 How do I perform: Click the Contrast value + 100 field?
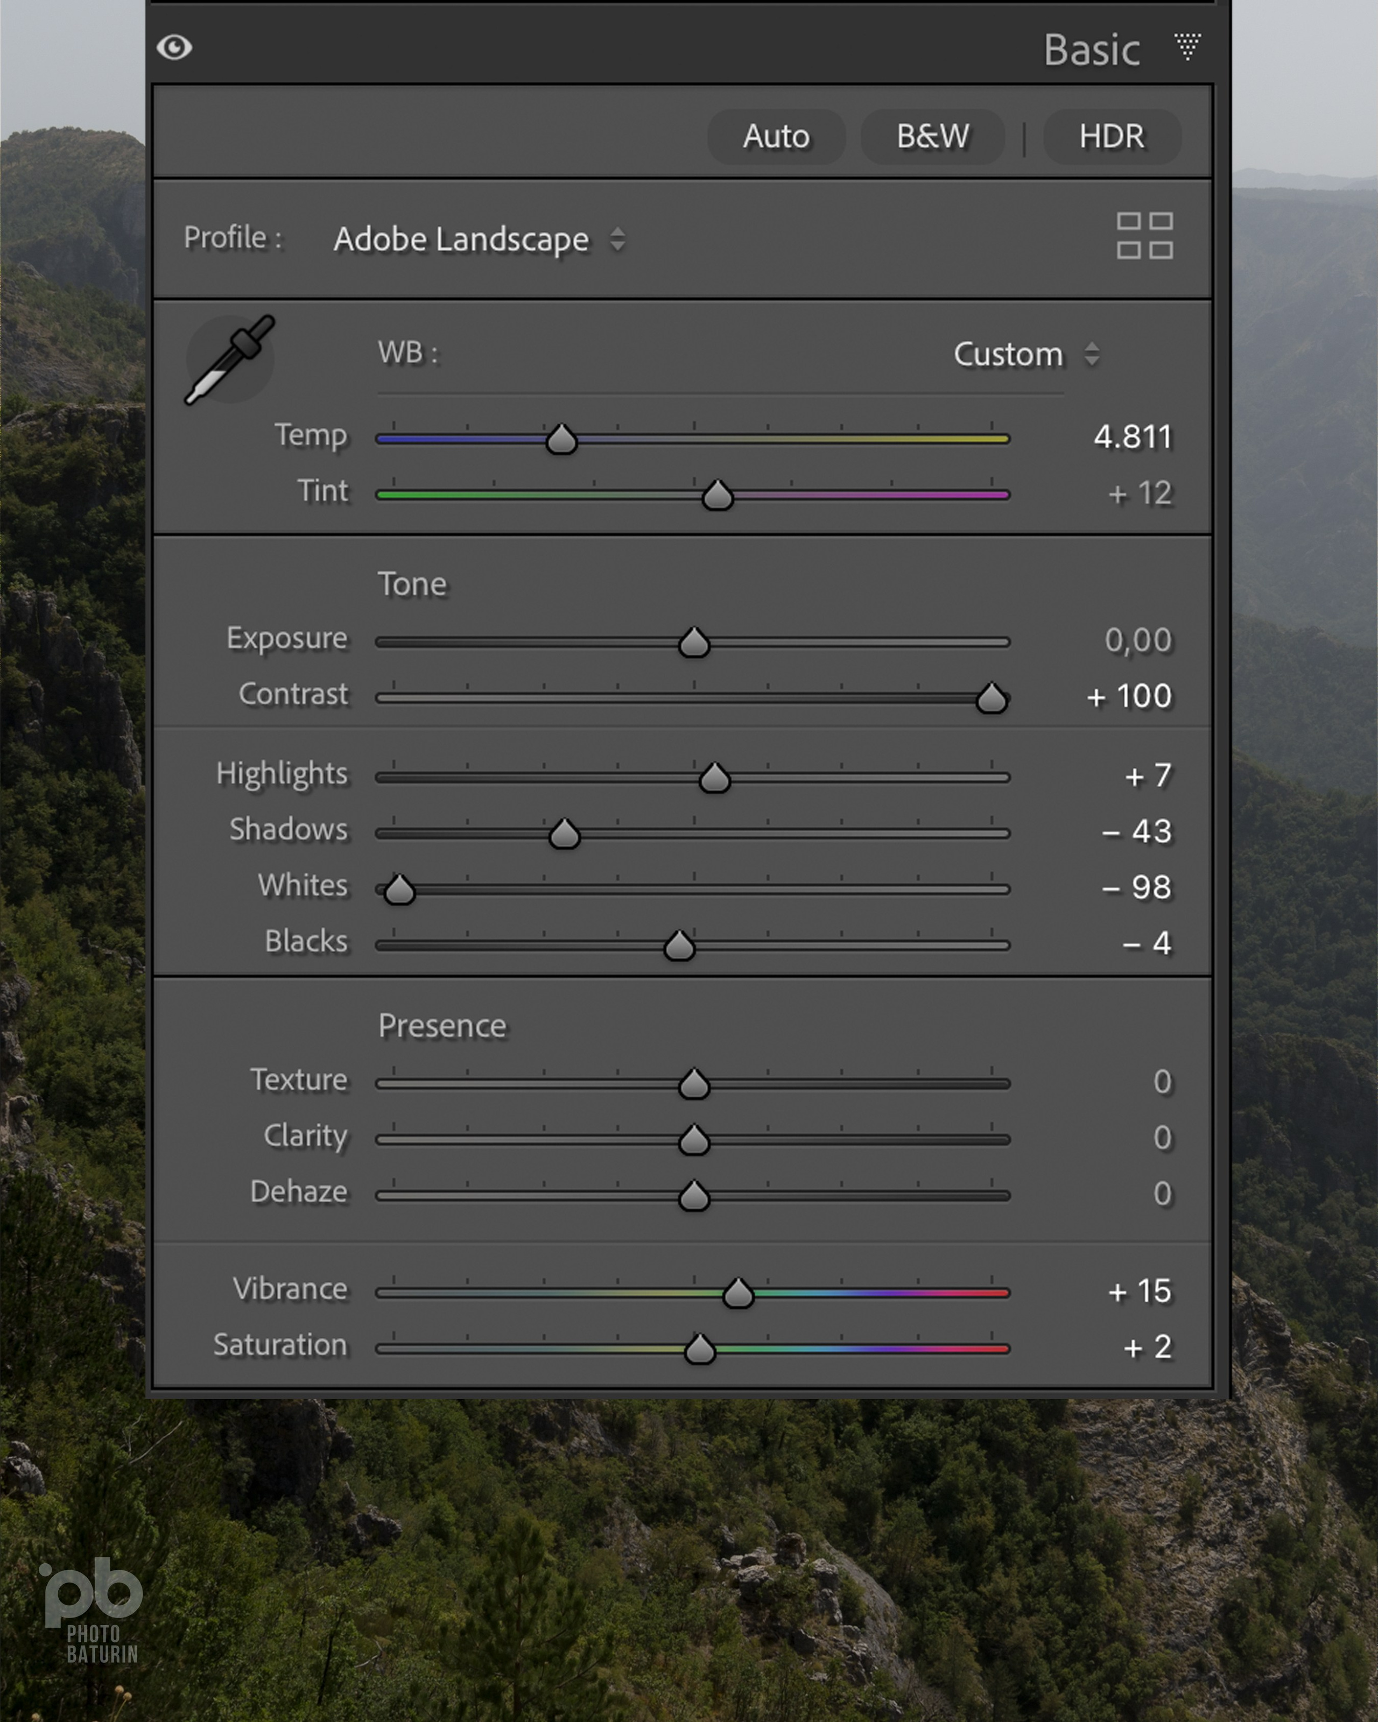[1129, 696]
